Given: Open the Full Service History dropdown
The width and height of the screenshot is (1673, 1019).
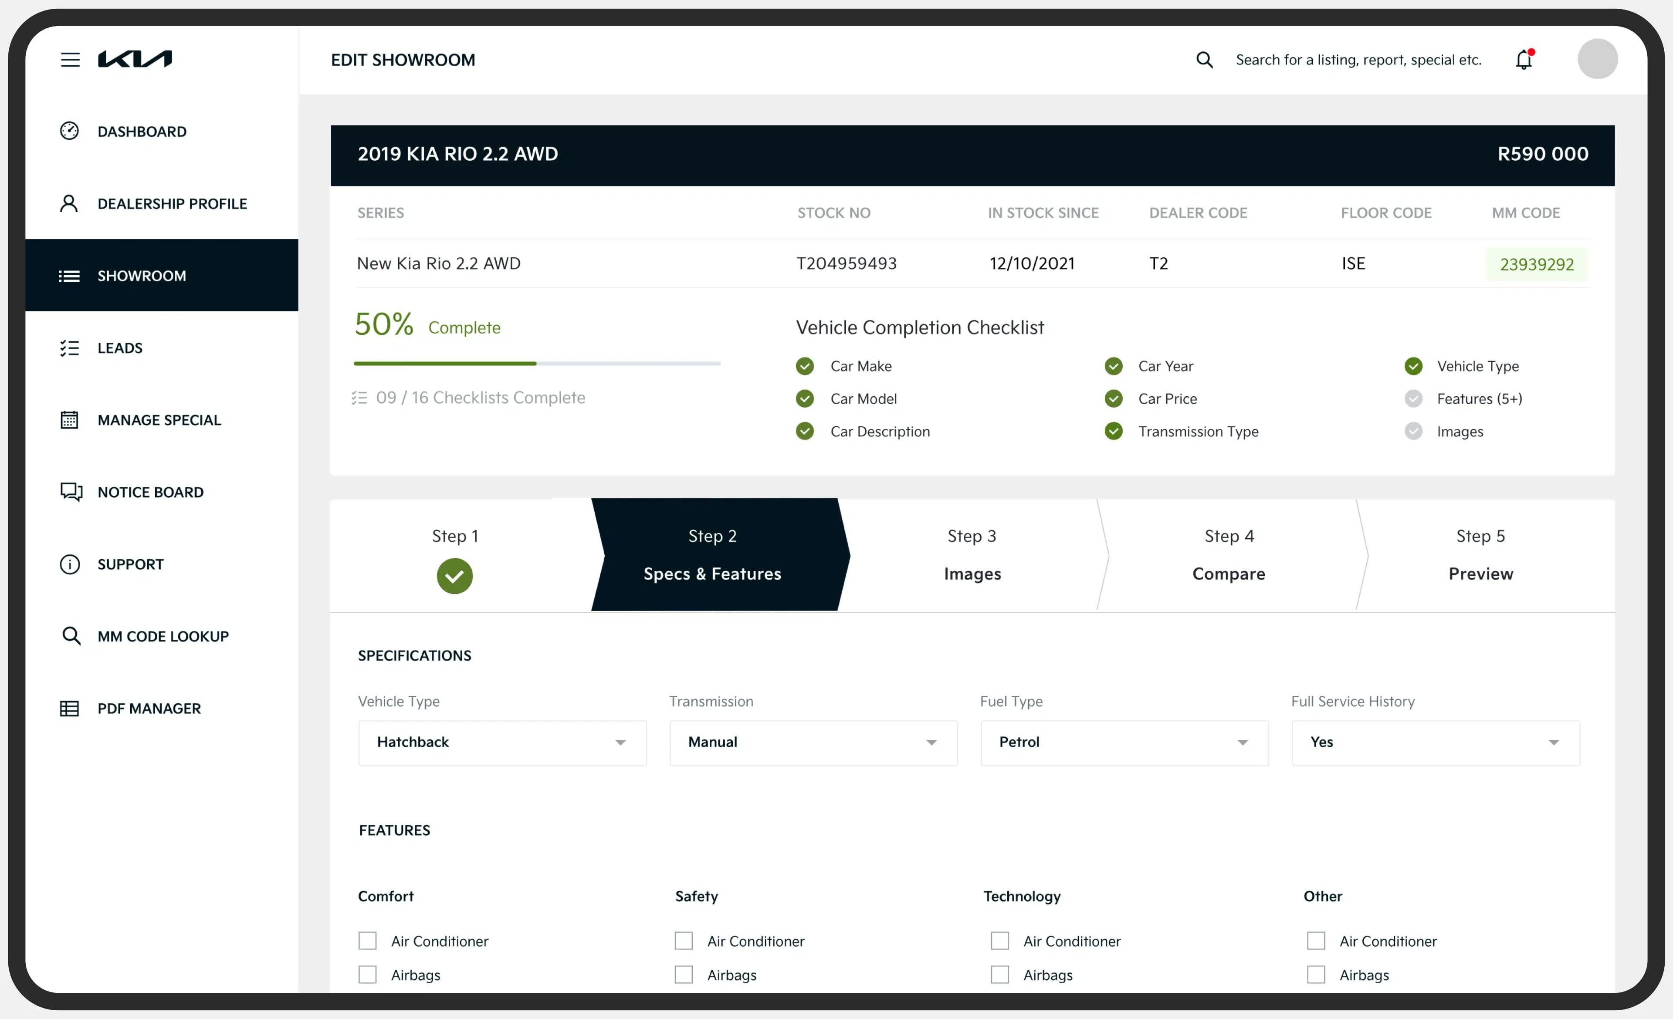Looking at the screenshot, I should tap(1435, 743).
